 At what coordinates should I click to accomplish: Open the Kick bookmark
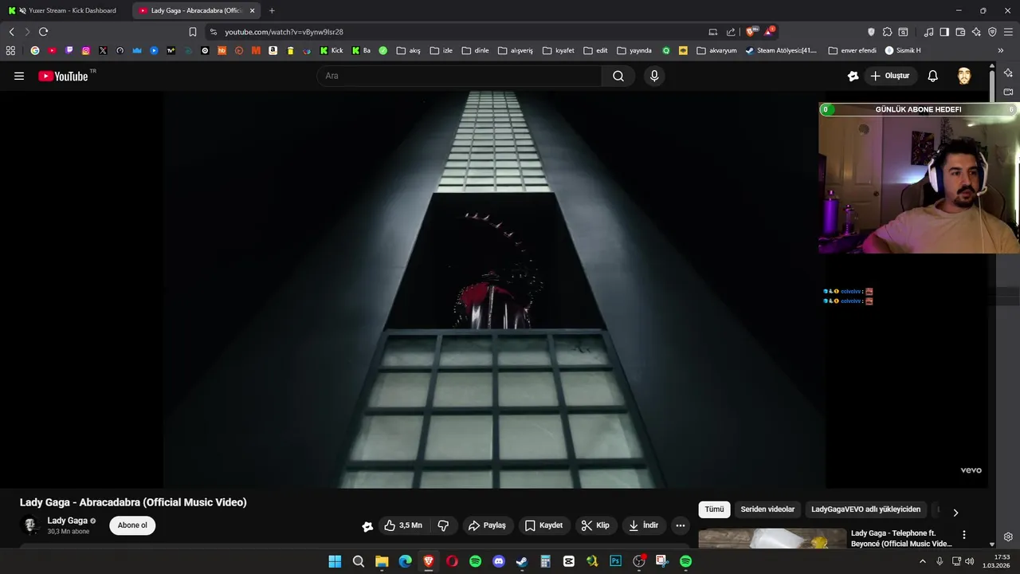[331, 50]
